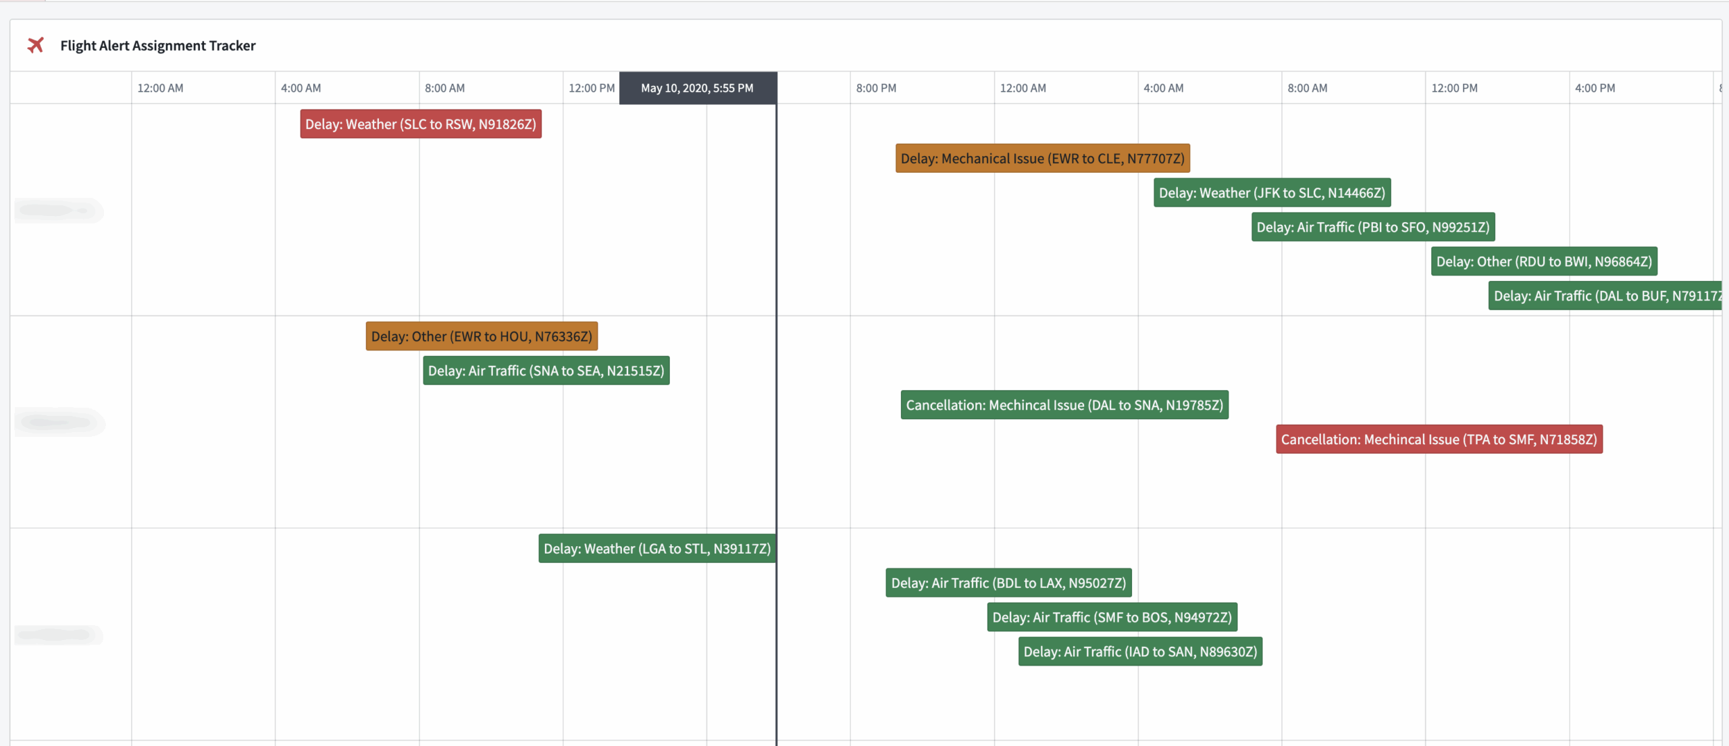Viewport: 1729px width, 746px height.
Task: Click the Delay: Air Traffic (BDL to LAX) event
Action: (x=1008, y=583)
